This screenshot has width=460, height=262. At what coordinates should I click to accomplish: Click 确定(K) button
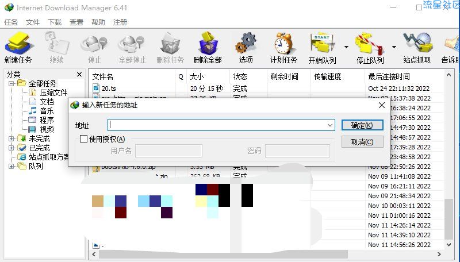362,125
